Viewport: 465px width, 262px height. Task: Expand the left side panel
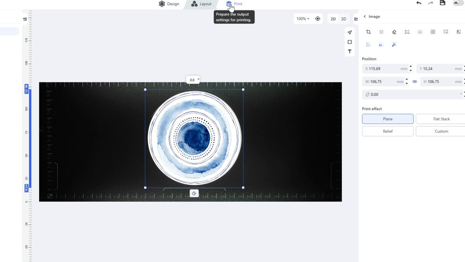25,19
